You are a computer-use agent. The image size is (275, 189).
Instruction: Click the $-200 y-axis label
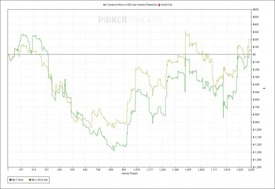pos(256,70)
